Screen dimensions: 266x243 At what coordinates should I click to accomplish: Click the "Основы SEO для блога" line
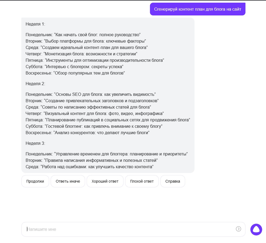90,94
